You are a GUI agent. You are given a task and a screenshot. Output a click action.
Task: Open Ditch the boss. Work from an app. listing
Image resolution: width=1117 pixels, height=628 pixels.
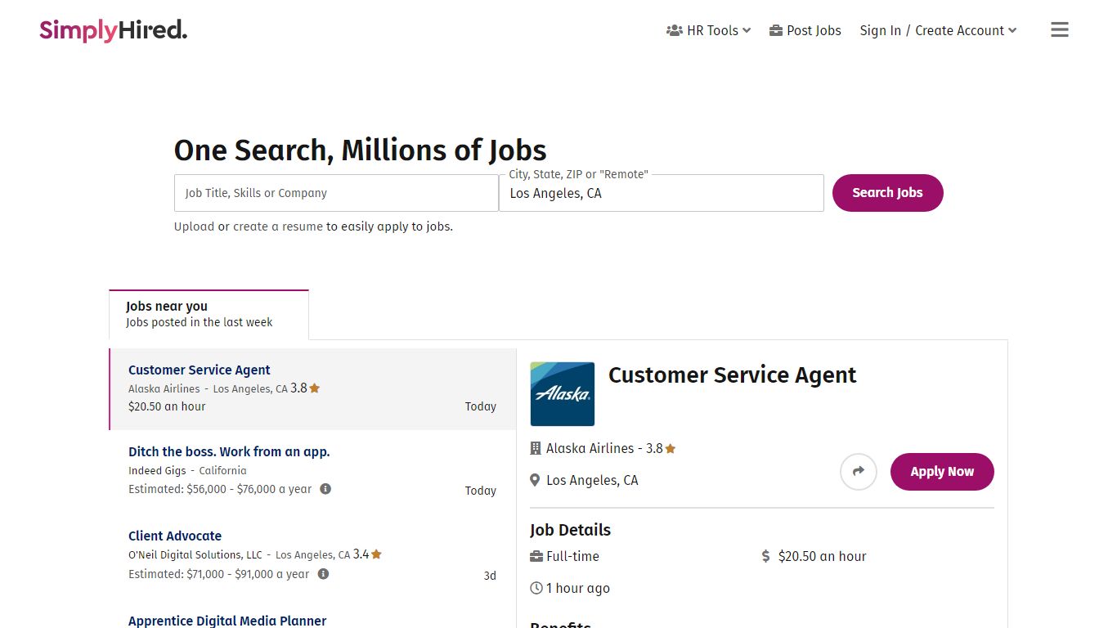tap(229, 451)
